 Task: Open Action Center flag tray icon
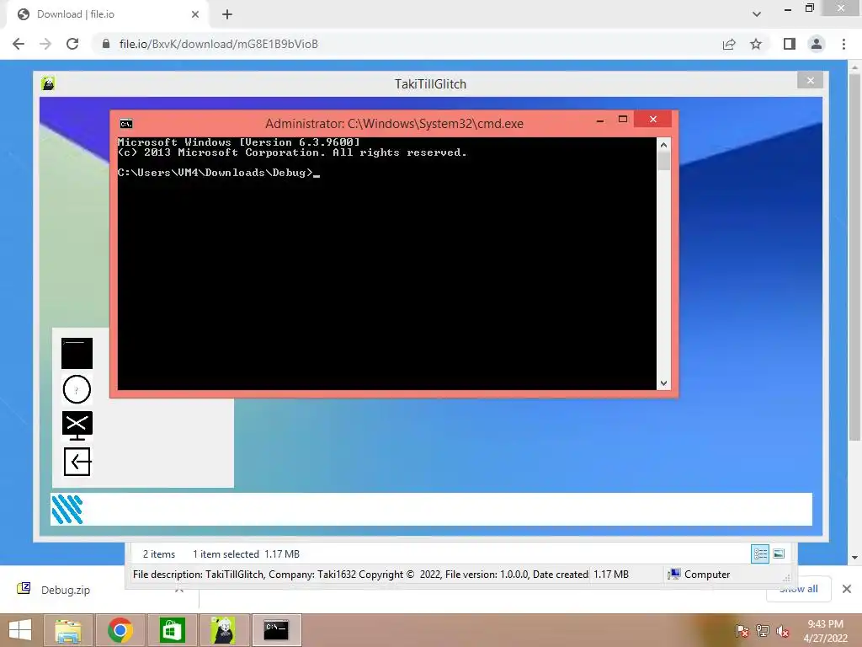point(742,631)
